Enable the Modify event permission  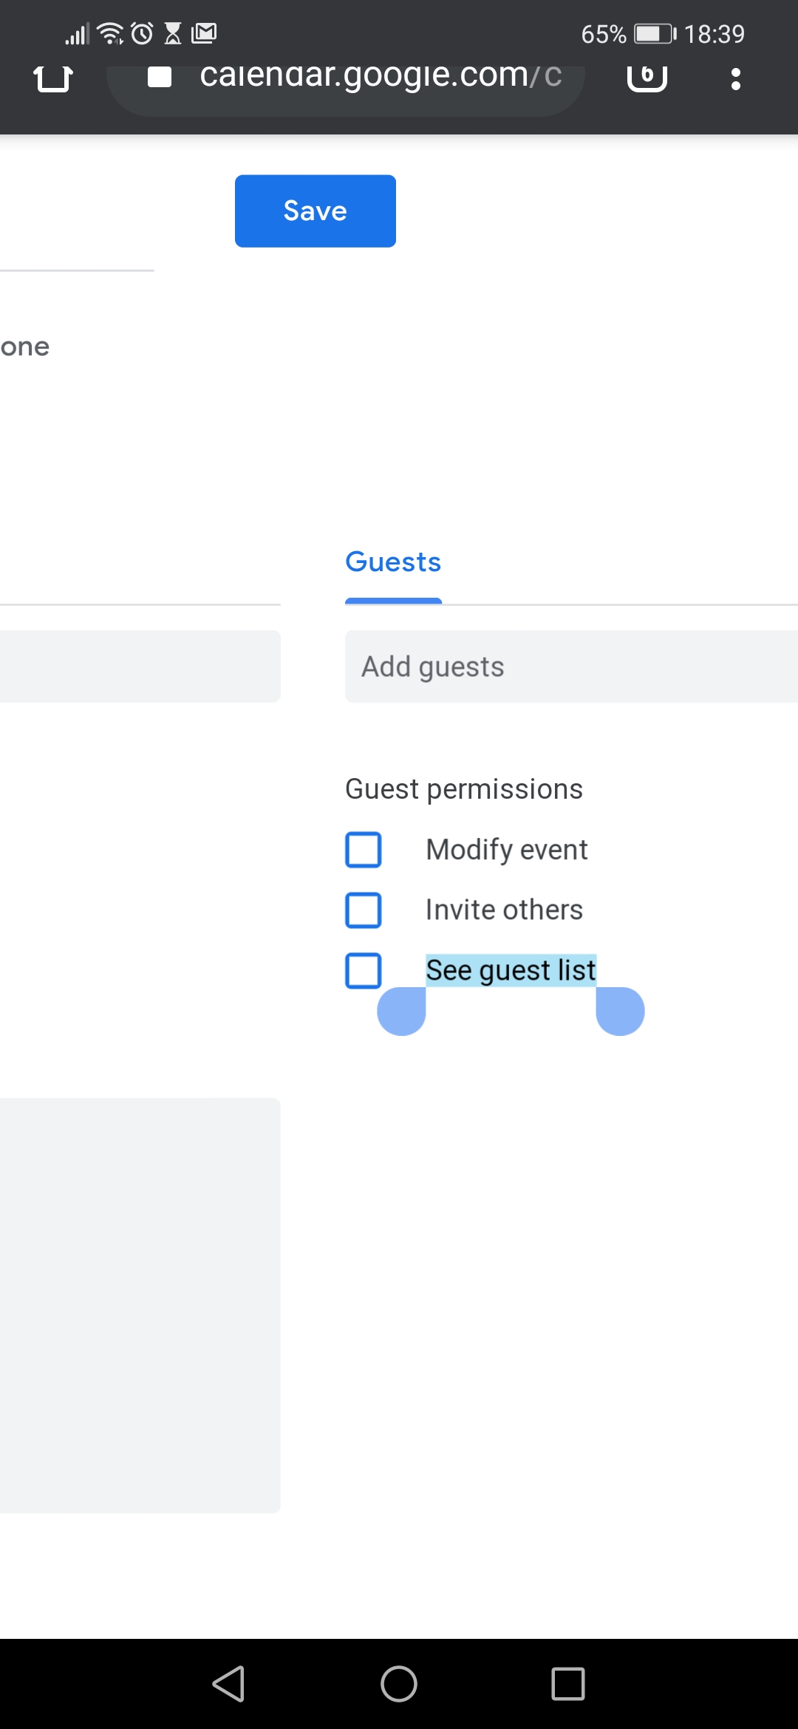point(363,850)
